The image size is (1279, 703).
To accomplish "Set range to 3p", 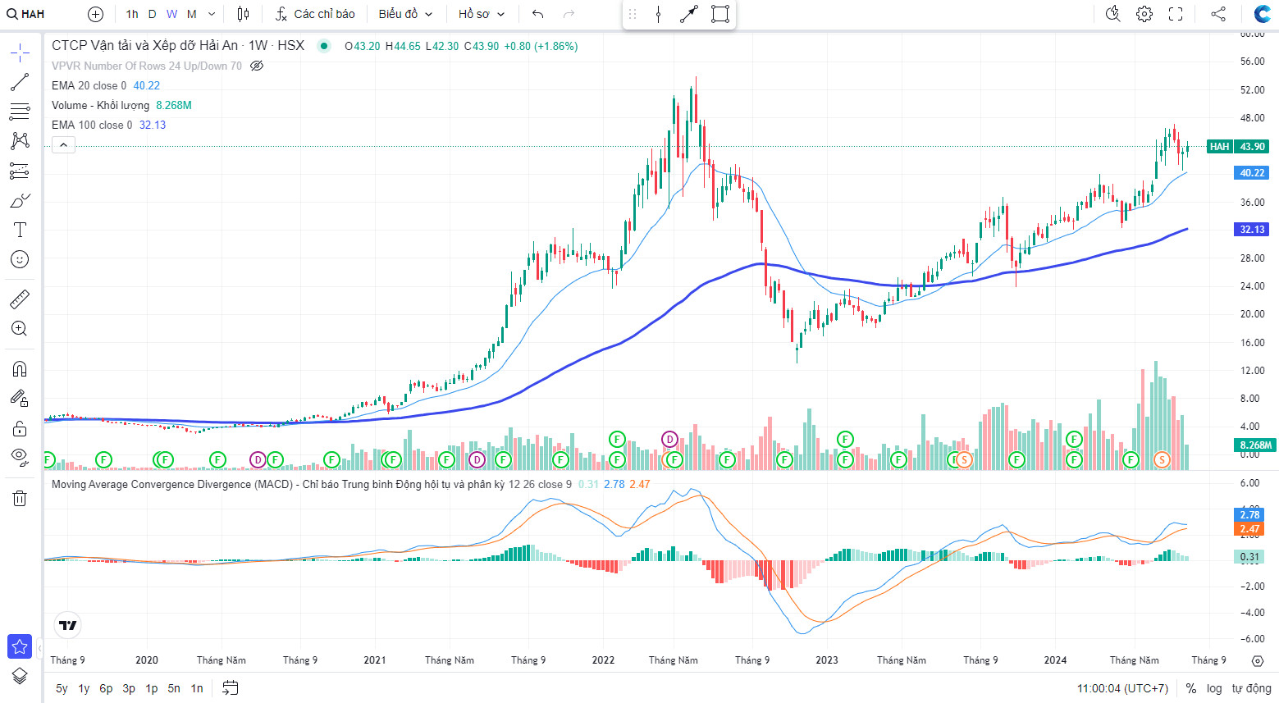I will (129, 688).
